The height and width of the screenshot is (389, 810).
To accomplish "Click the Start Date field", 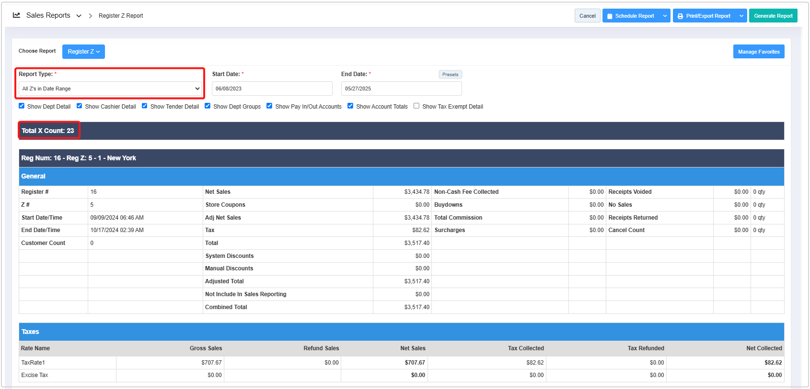I will (272, 89).
